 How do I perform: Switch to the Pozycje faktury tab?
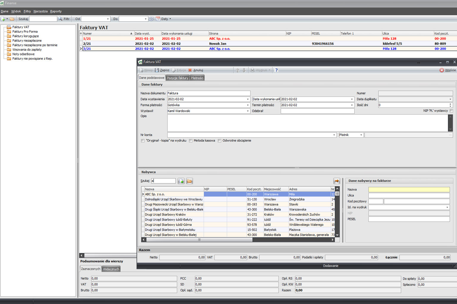pyautogui.click(x=178, y=78)
